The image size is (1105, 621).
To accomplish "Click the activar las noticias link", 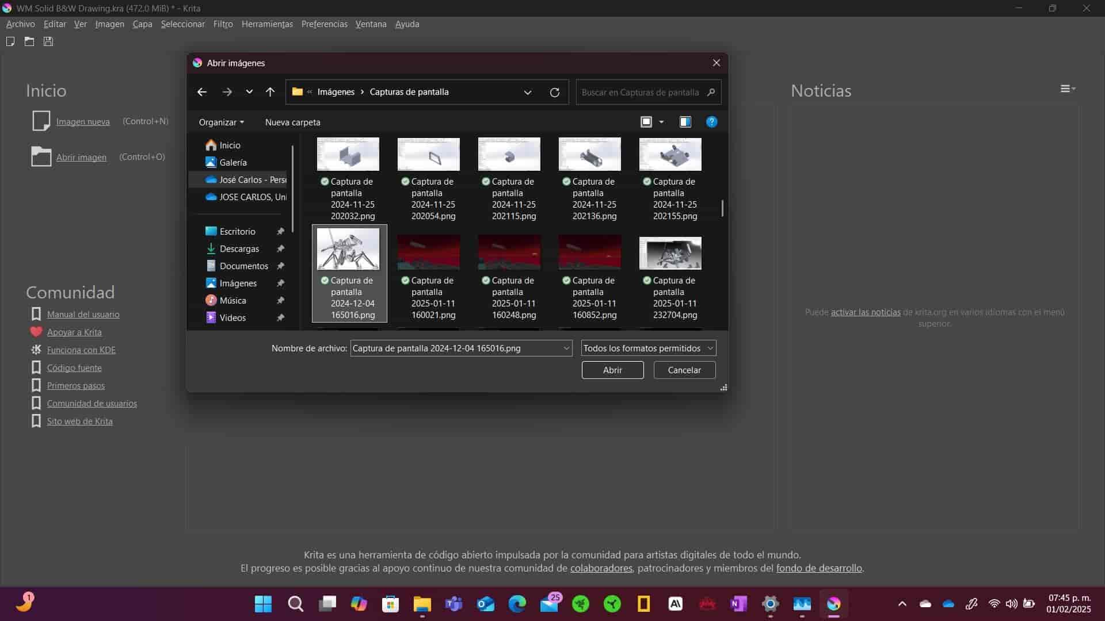I will coord(866,312).
